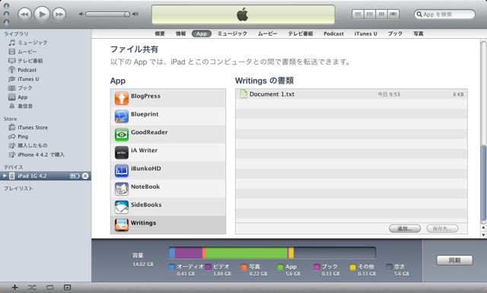
Task: Click the add playlist plus button
Action: tap(14, 288)
